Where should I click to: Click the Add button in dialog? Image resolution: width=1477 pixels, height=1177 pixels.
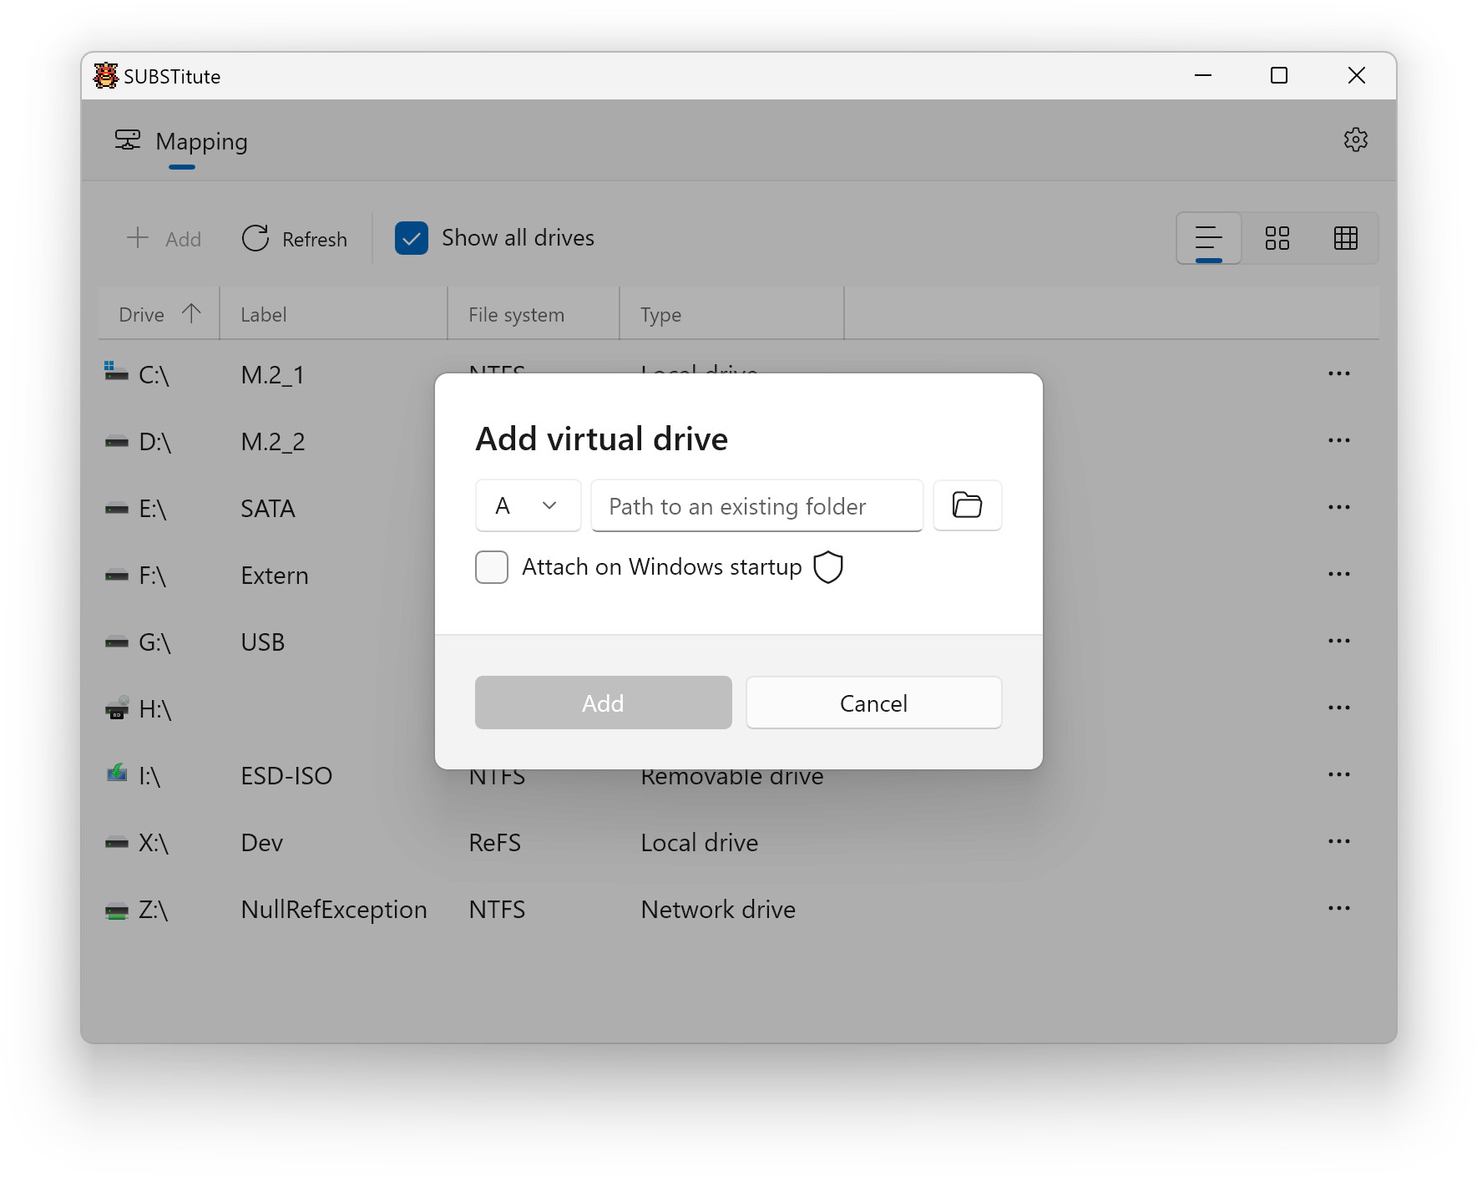[603, 703]
